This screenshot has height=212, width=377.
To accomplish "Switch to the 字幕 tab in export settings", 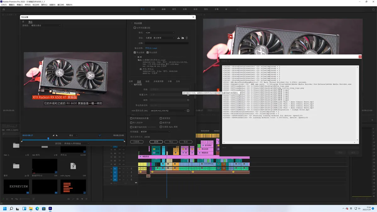I will click(170, 81).
